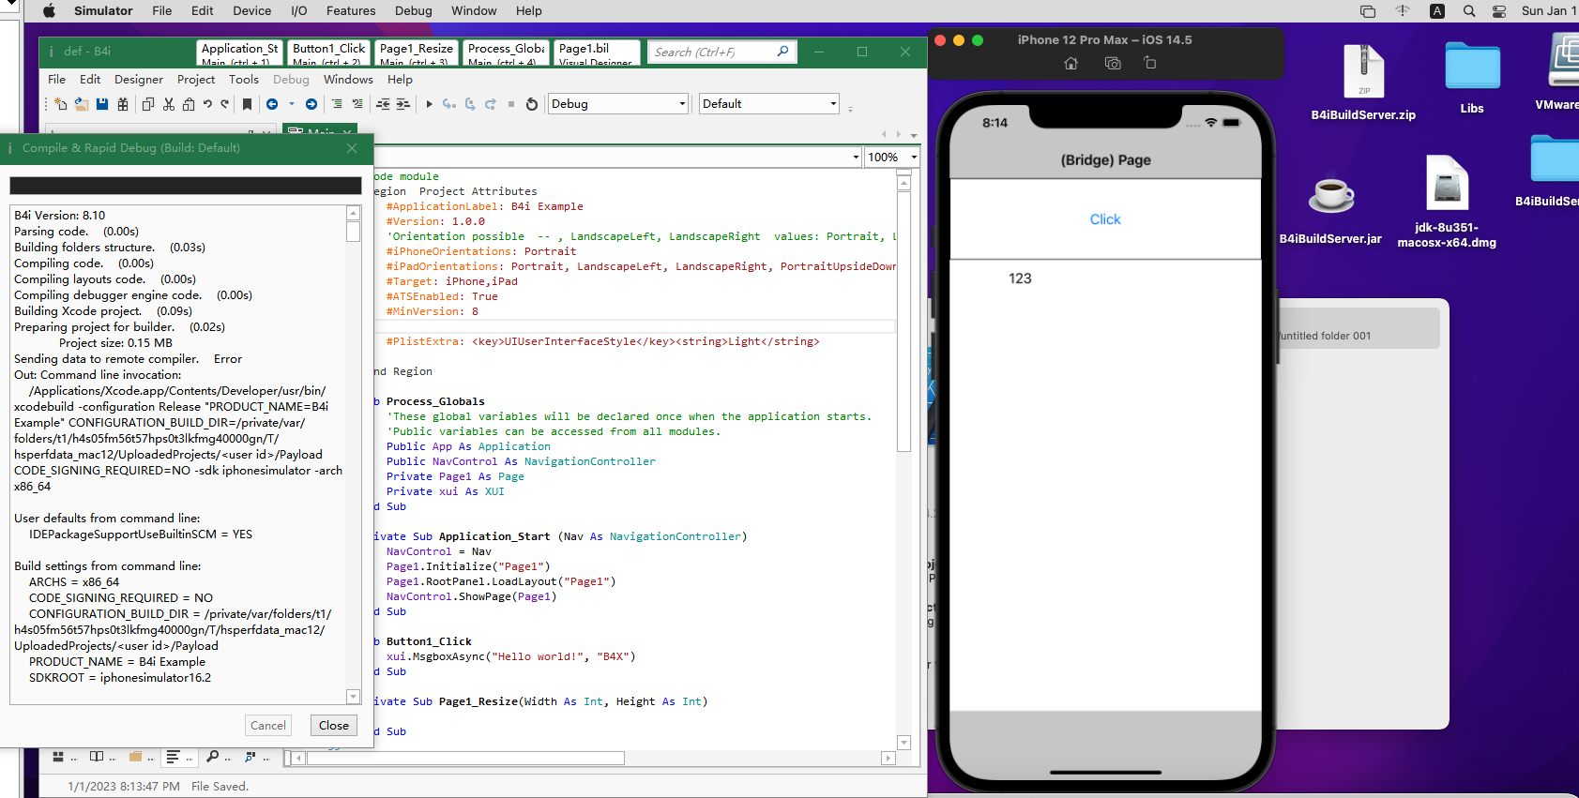Increase indent with the indent icon
Viewport: 1579px width, 798px height.
click(403, 104)
